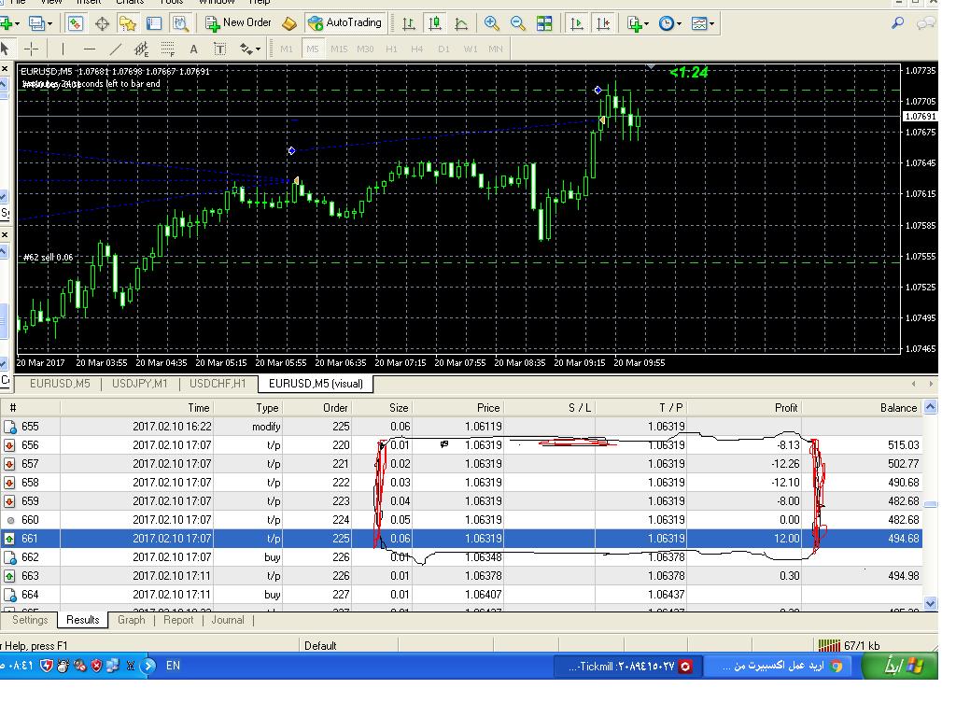Open the search magnifier in the toolbar
The height and width of the screenshot is (717, 956).
(897, 23)
